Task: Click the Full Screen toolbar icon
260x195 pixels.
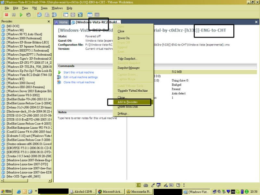Action: click(x=80, y=15)
